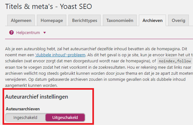Switch to the Algemeen tab
This screenshot has height=125, width=193.
click(x=21, y=20)
